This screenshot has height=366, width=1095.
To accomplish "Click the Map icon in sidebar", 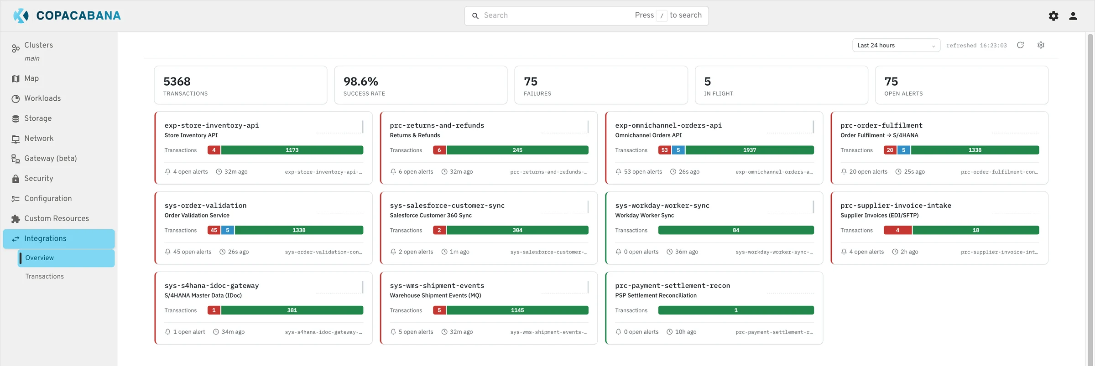I will click(x=16, y=78).
